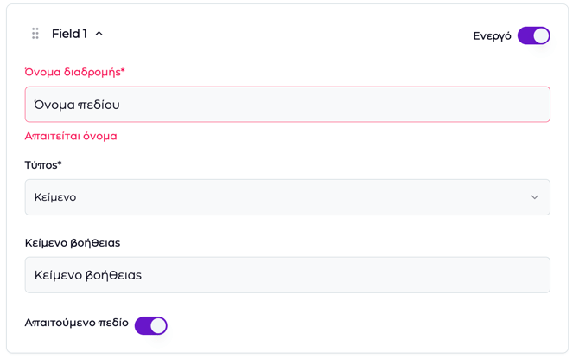Click the Field 1 header title
The width and height of the screenshot is (579, 359).
point(69,34)
